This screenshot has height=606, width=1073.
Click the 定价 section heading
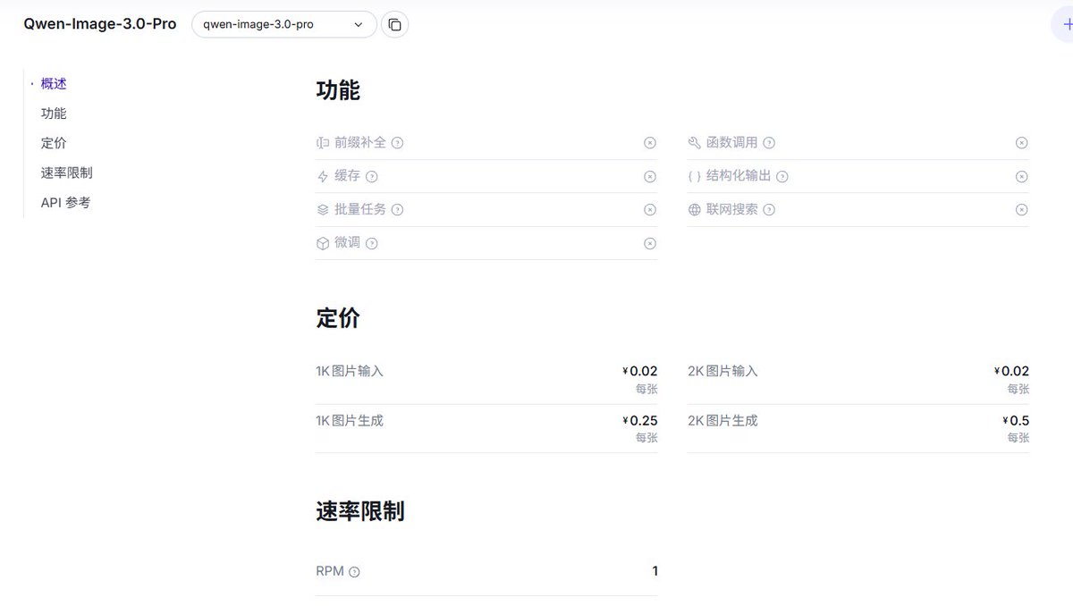point(338,318)
